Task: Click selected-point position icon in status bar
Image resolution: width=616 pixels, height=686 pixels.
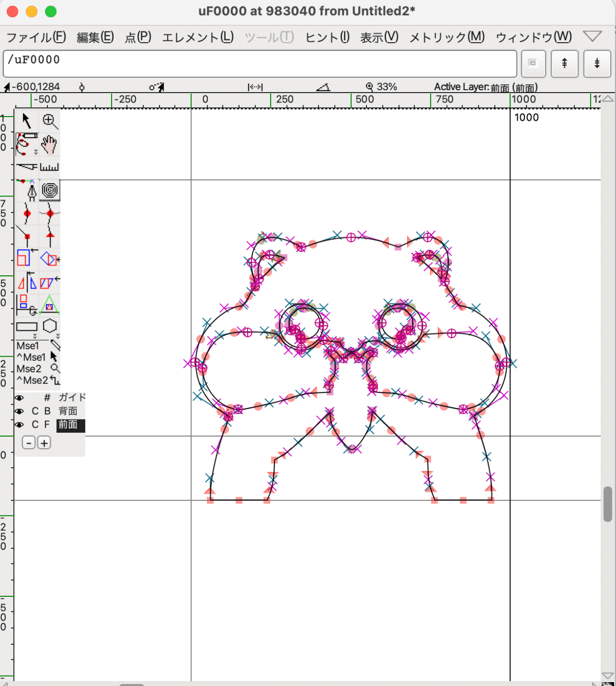Action: 82,87
